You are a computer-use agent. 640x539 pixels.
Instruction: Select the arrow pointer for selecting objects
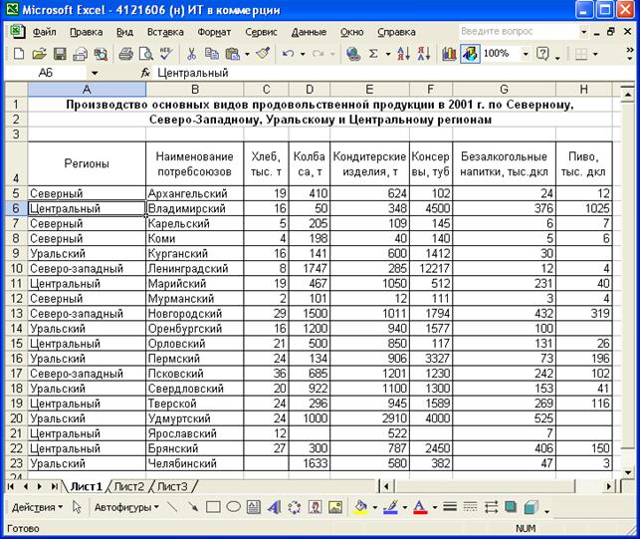coord(77,507)
